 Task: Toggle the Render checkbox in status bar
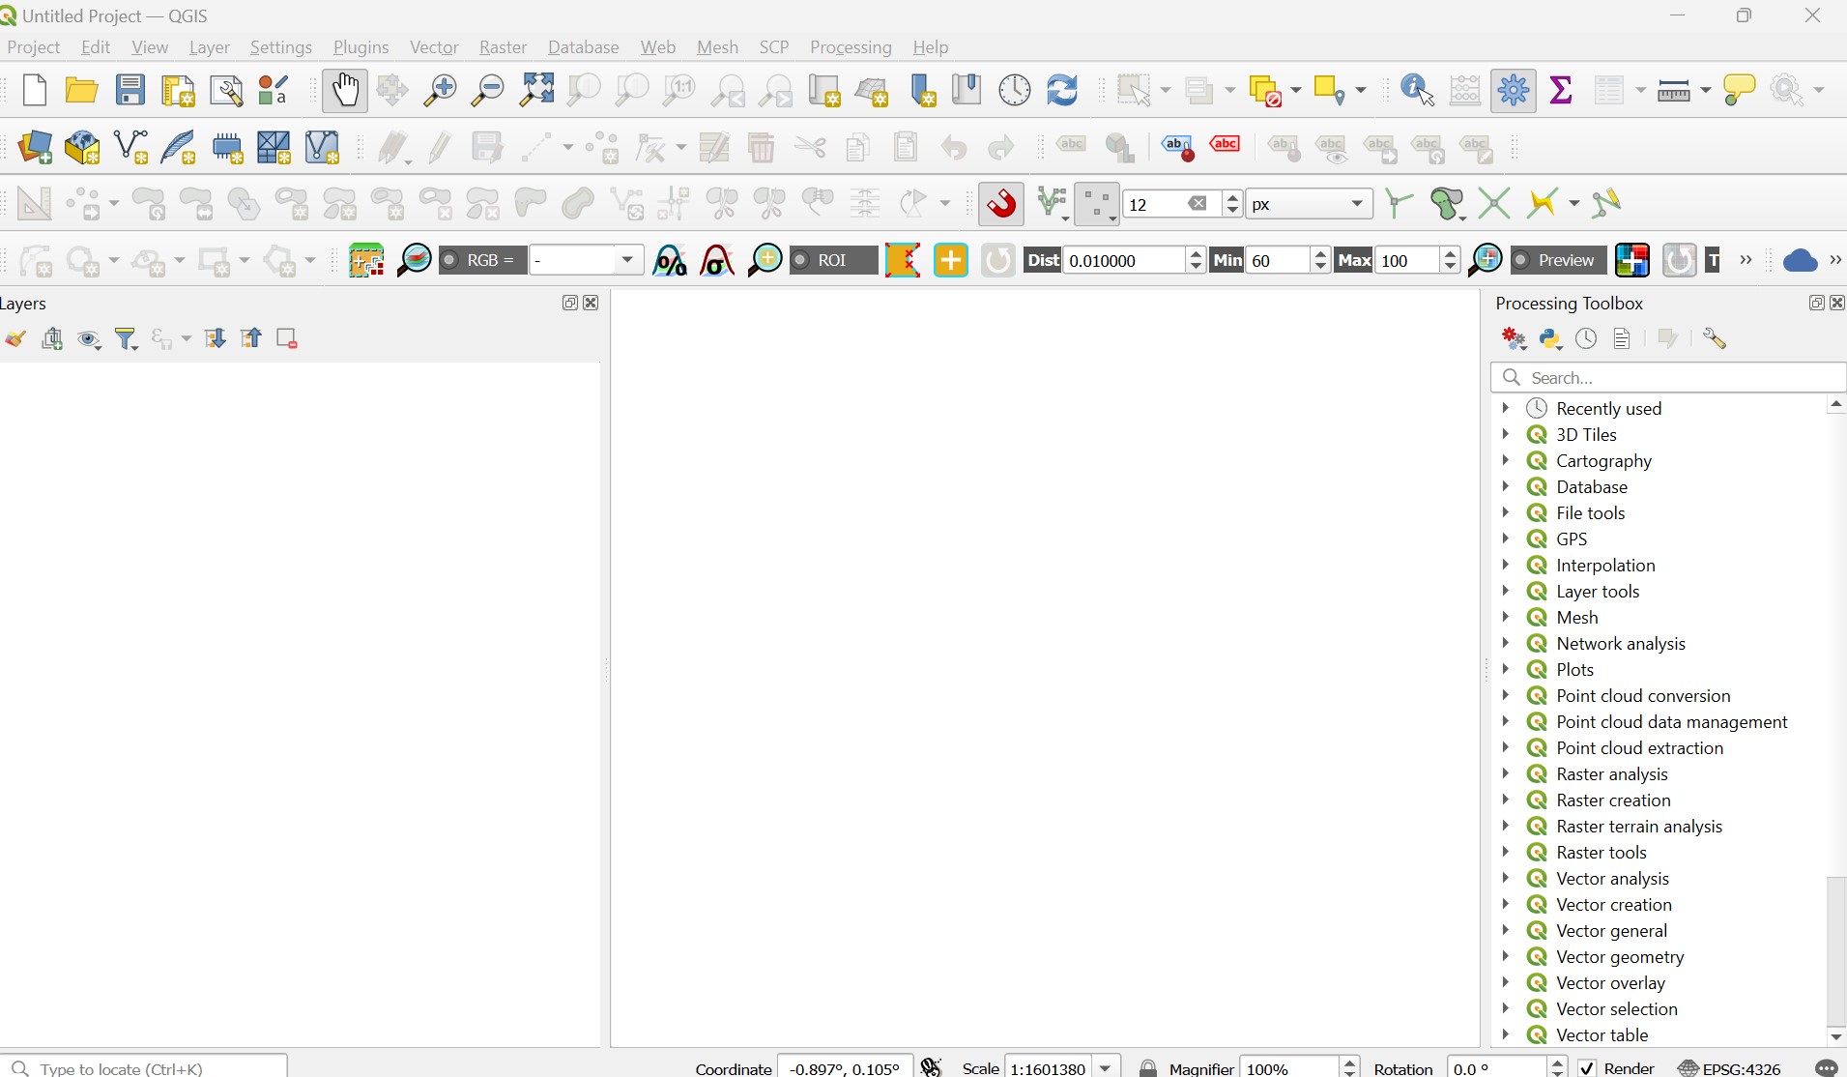click(x=1587, y=1067)
